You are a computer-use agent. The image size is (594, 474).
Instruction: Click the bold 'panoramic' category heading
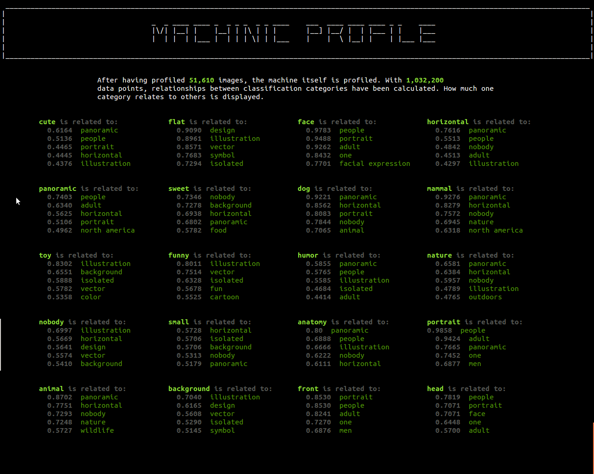(x=57, y=189)
